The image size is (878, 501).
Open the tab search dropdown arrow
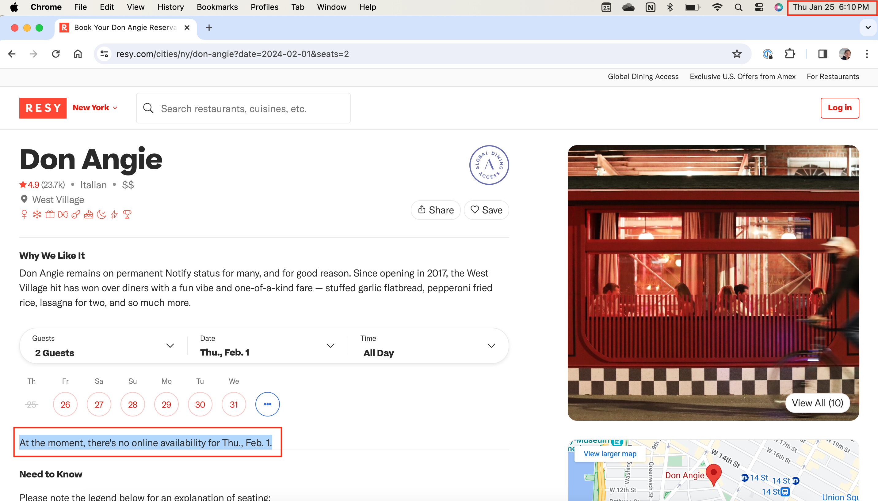pos(868,28)
